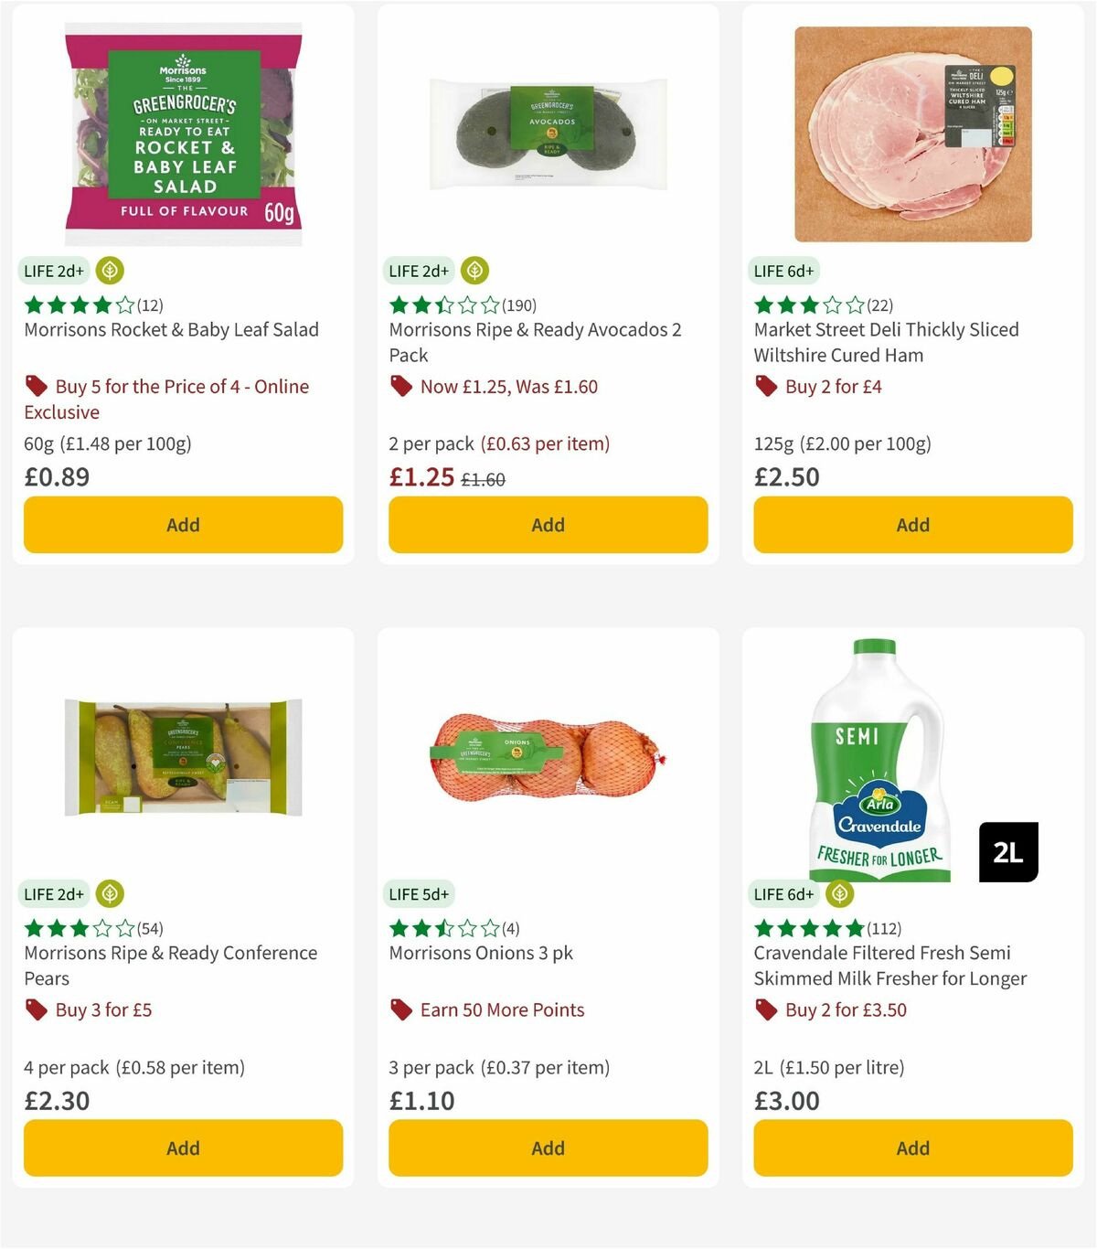This screenshot has width=1097, height=1249.
Task: Add Cravendale Filtered Fresh Semi Skimmed Milk
Action: (x=912, y=1148)
